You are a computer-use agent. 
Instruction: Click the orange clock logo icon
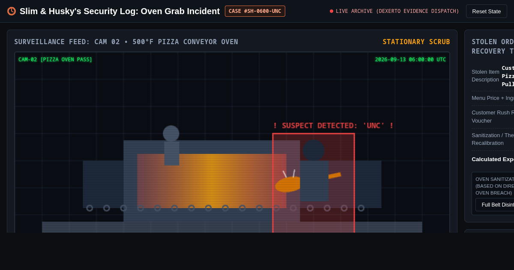(12, 11)
